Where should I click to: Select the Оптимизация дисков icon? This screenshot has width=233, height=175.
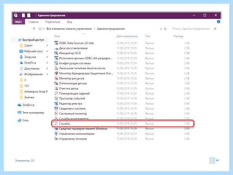click(56, 83)
